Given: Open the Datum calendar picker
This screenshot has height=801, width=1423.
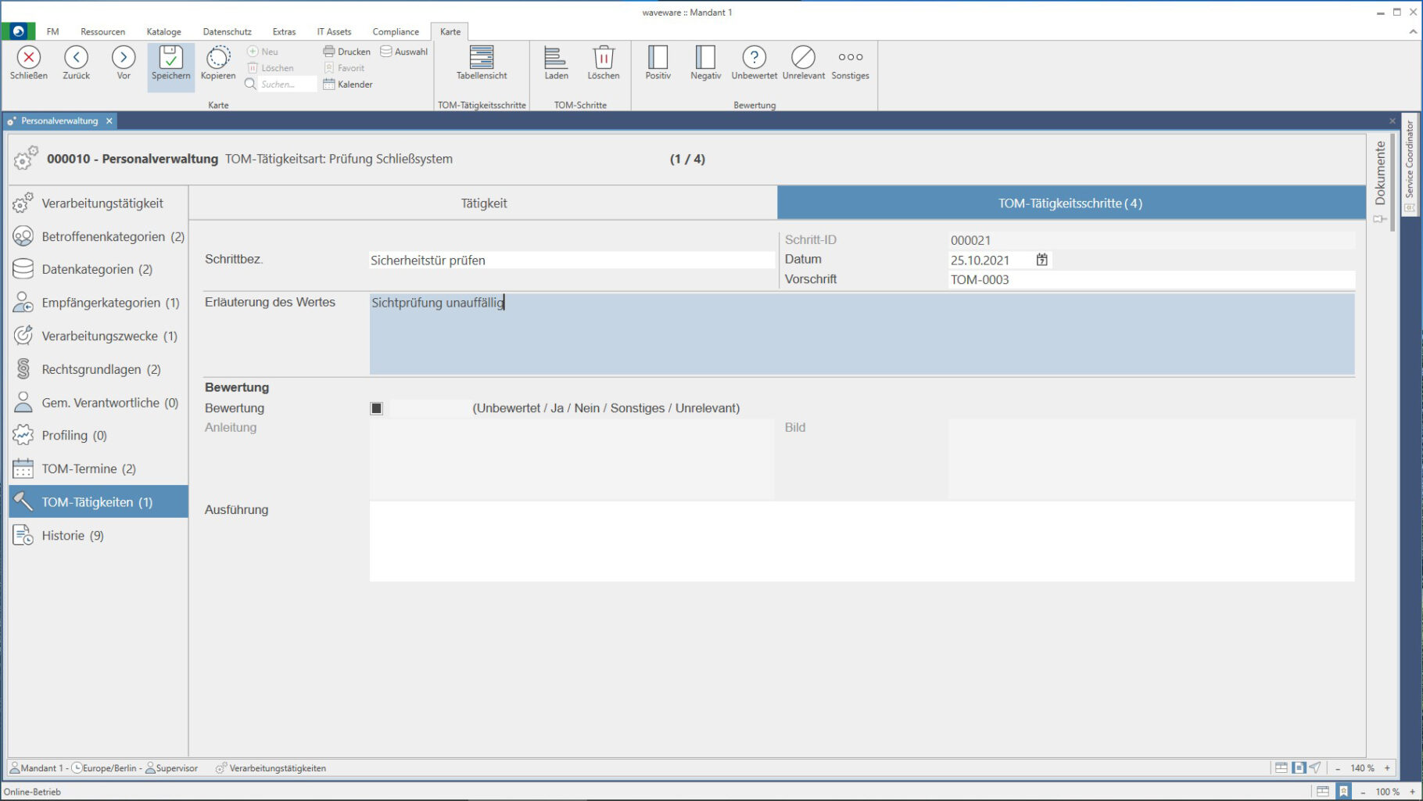Looking at the screenshot, I should (1041, 260).
